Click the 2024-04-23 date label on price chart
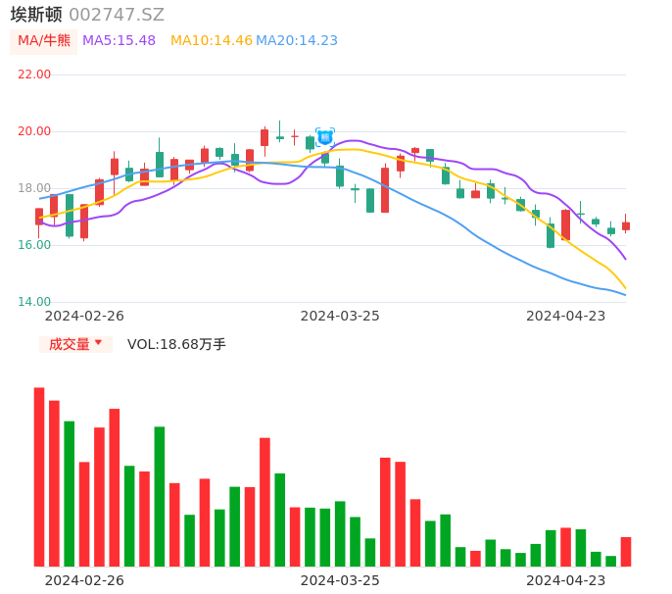Image resolution: width=672 pixels, height=594 pixels. click(x=566, y=316)
